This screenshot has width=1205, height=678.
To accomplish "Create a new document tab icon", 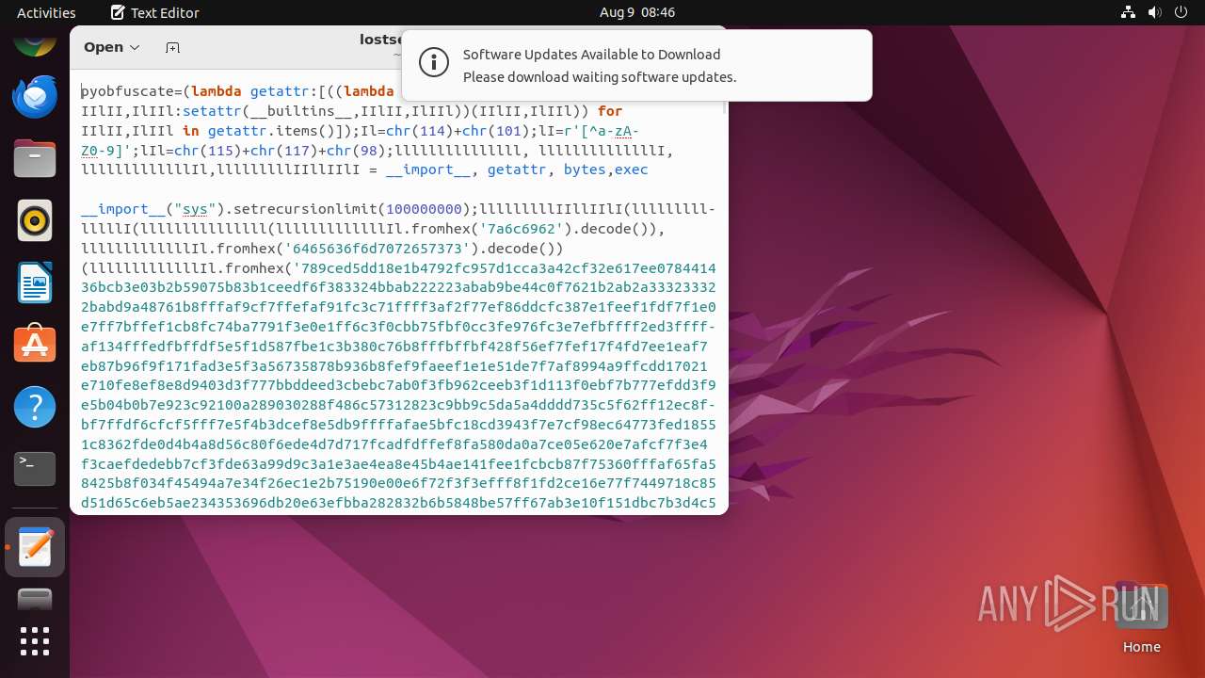I will 172,47.
